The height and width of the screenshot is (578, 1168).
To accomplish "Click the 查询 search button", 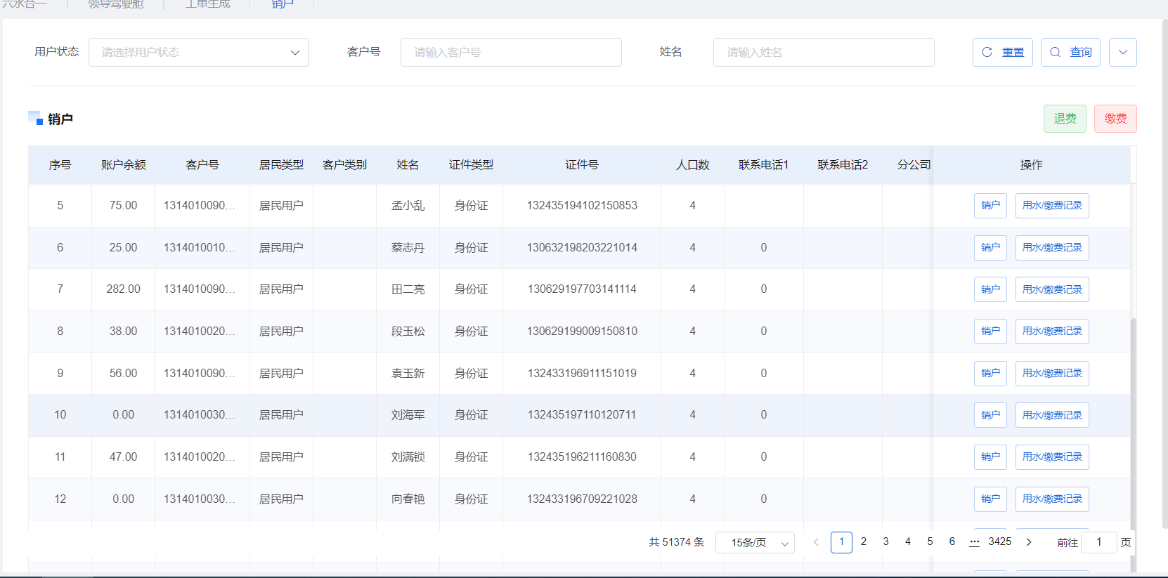I will coord(1070,52).
